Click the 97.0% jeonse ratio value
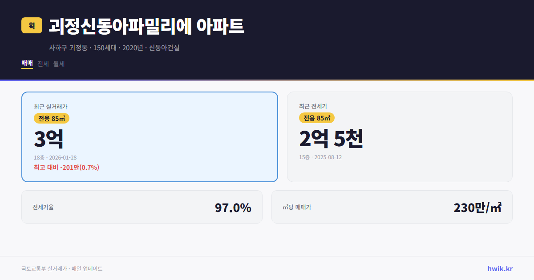The height and width of the screenshot is (280, 534). coord(233,207)
